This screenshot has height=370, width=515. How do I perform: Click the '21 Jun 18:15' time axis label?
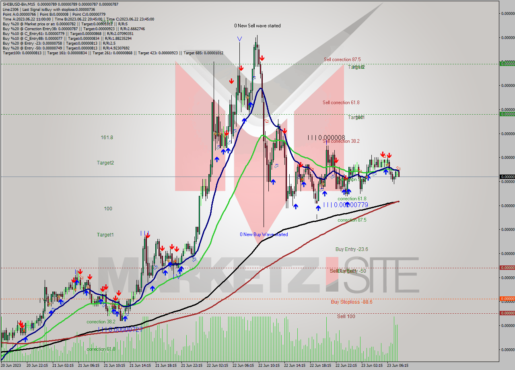(x=166, y=366)
